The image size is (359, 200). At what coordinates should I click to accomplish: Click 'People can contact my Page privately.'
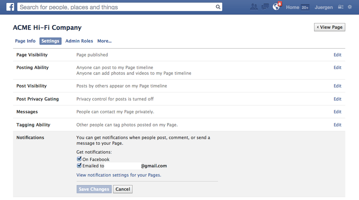click(115, 112)
